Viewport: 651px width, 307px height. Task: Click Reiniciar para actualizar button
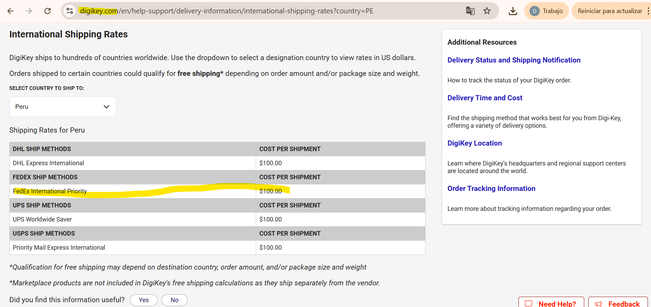coord(610,11)
